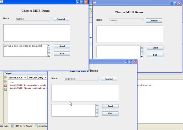The image size is (183, 130).
Task: Maximize the kieukhanh Chatter window
Action: [x=130, y=62]
